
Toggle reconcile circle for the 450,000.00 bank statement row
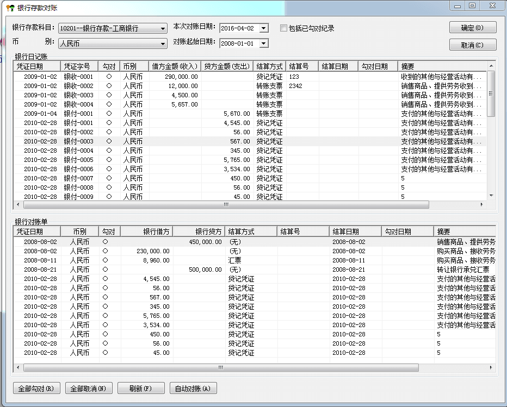coord(105,242)
